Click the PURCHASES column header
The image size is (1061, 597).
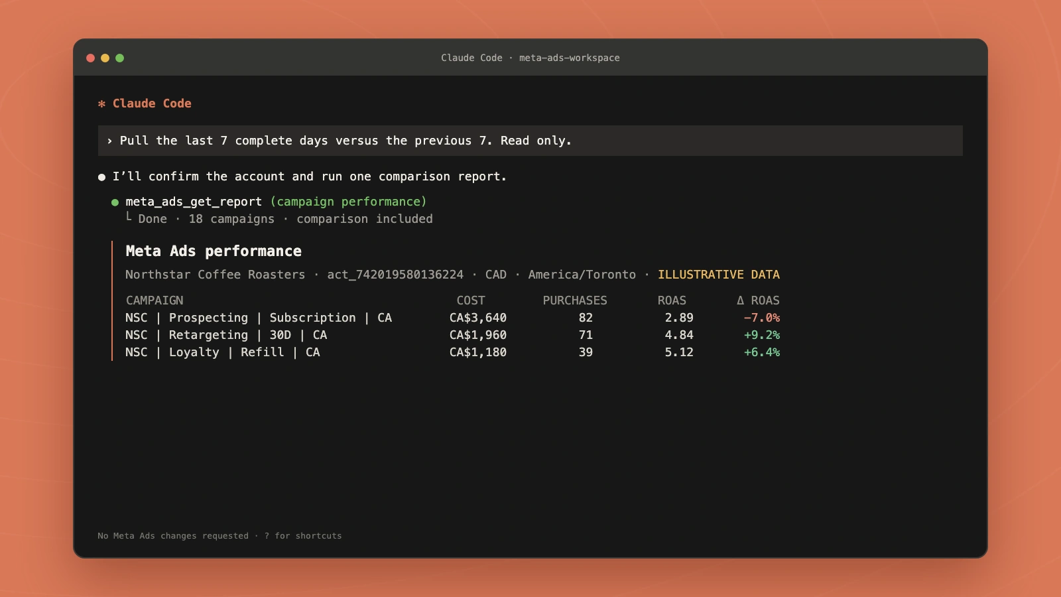pos(575,300)
